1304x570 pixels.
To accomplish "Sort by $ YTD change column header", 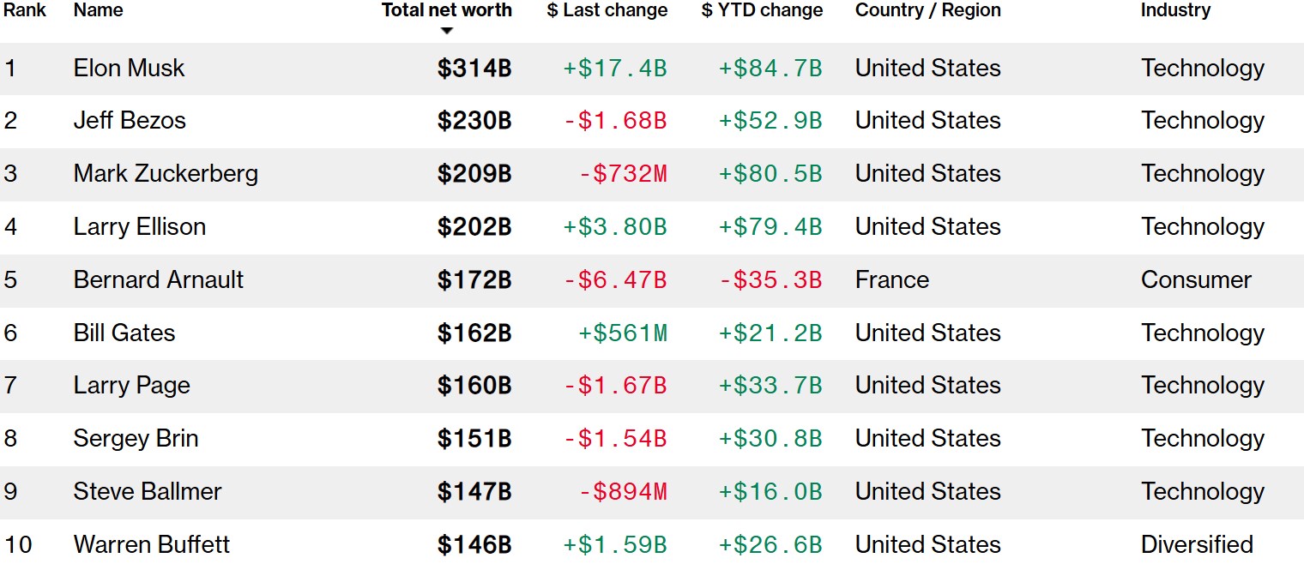I will pos(762,10).
